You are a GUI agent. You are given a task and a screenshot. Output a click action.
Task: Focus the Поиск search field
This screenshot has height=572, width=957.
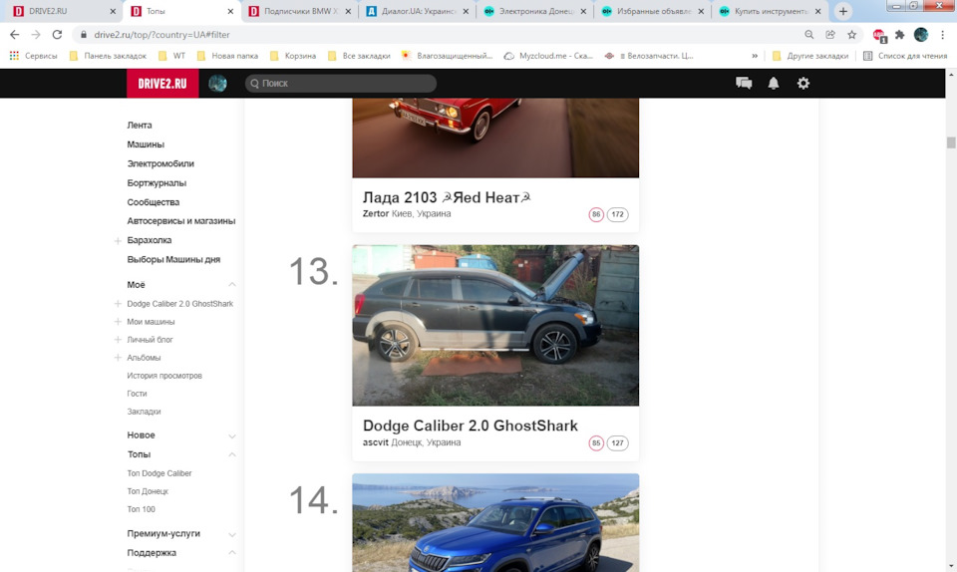341,84
